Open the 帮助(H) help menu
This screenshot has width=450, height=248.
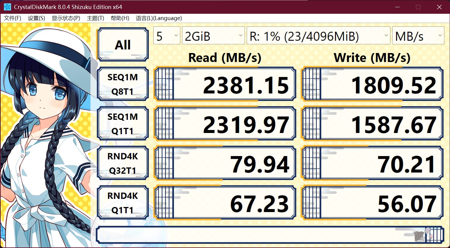(x=120, y=18)
